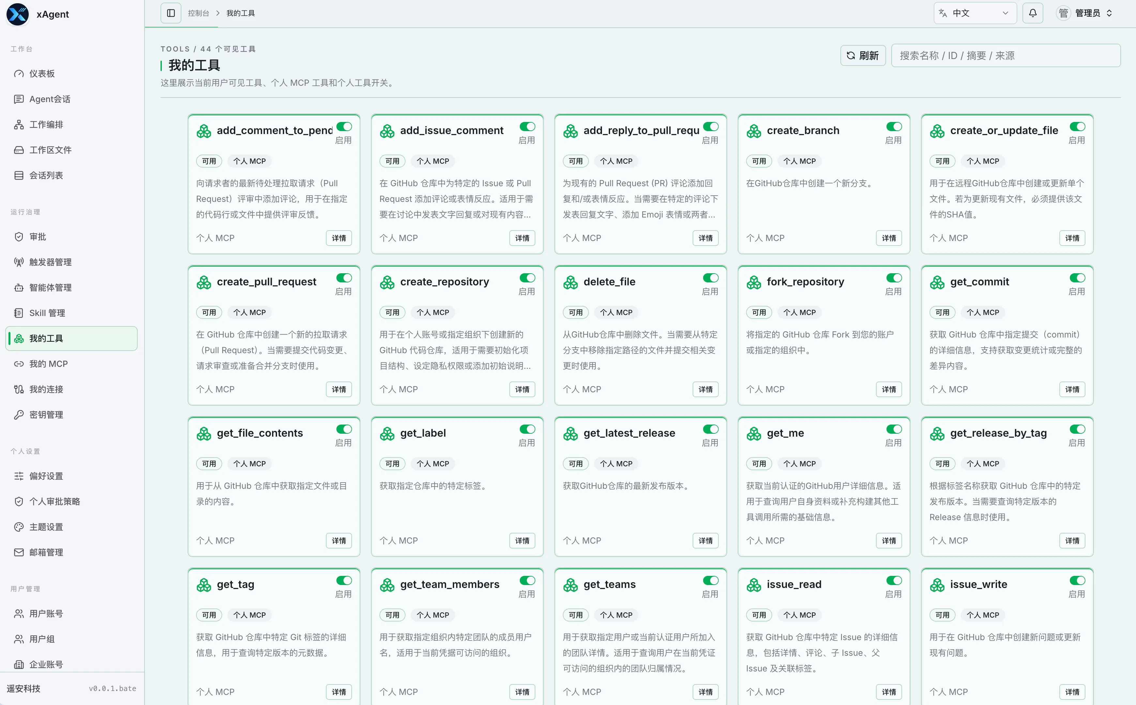View 详情 of get_file_contents
The height and width of the screenshot is (705, 1136).
(x=339, y=541)
